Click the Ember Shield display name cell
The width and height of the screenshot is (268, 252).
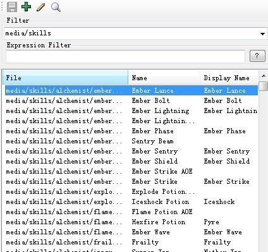click(x=227, y=162)
